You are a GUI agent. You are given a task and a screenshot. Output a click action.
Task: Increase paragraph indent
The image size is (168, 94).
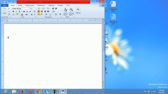coord(56,9)
